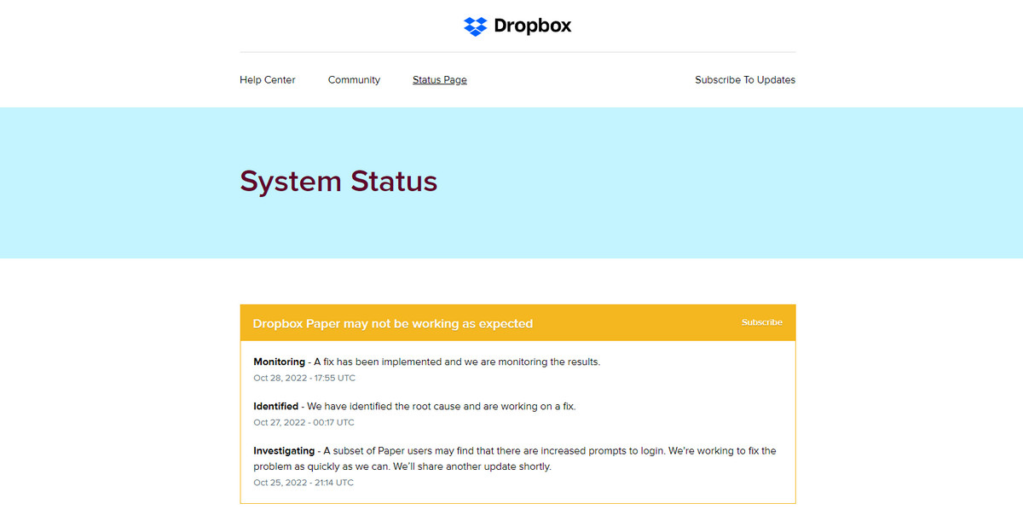Click Subscribe To Updates
The image size is (1023, 521).
click(744, 79)
